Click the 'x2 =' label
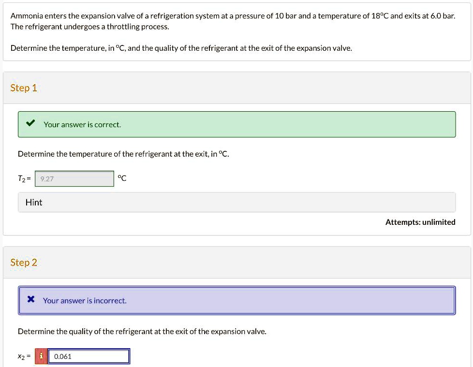 click(x=24, y=356)
